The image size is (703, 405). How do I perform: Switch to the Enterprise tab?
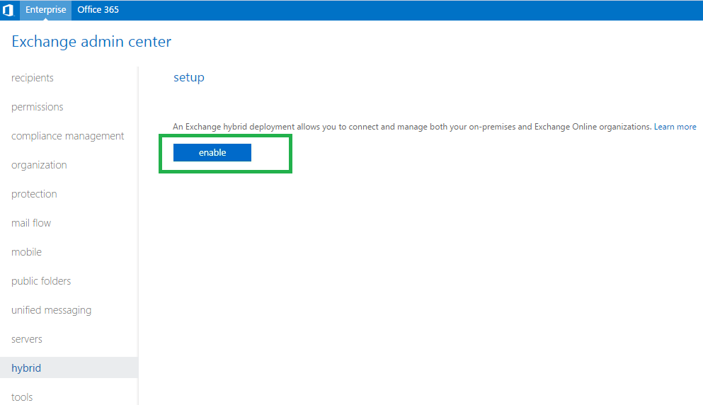point(46,10)
